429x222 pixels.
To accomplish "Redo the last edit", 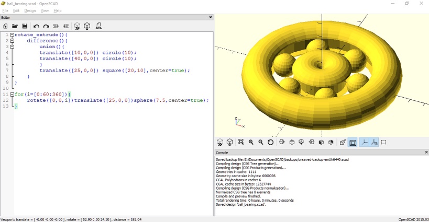I will pyautogui.click(x=46, y=26).
